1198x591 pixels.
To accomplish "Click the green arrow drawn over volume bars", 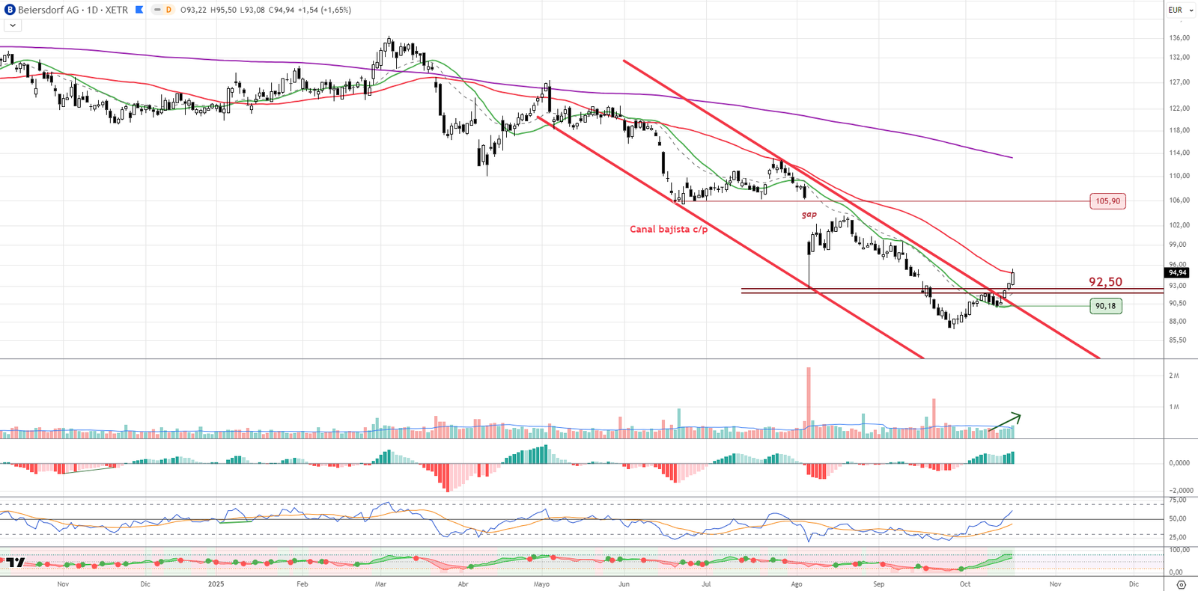I will tap(1005, 422).
